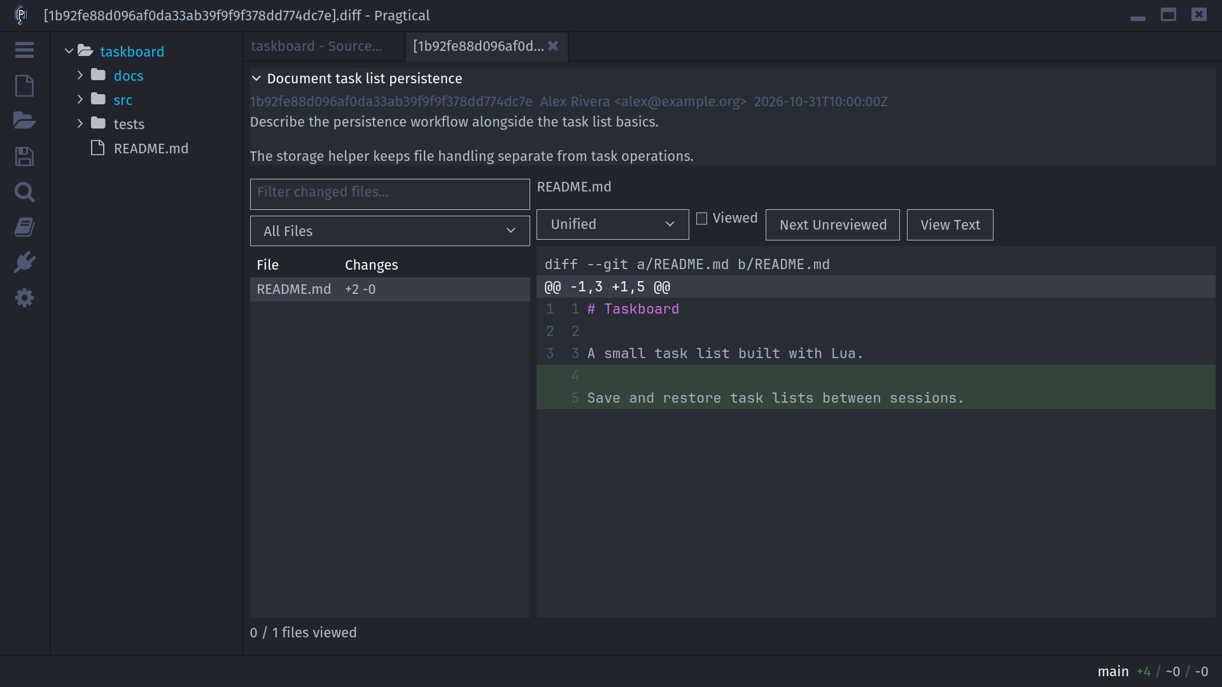
Task: Click the Changes column header
Action: [x=371, y=265]
